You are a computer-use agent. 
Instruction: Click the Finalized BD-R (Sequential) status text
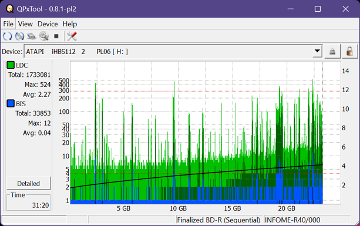click(218, 220)
